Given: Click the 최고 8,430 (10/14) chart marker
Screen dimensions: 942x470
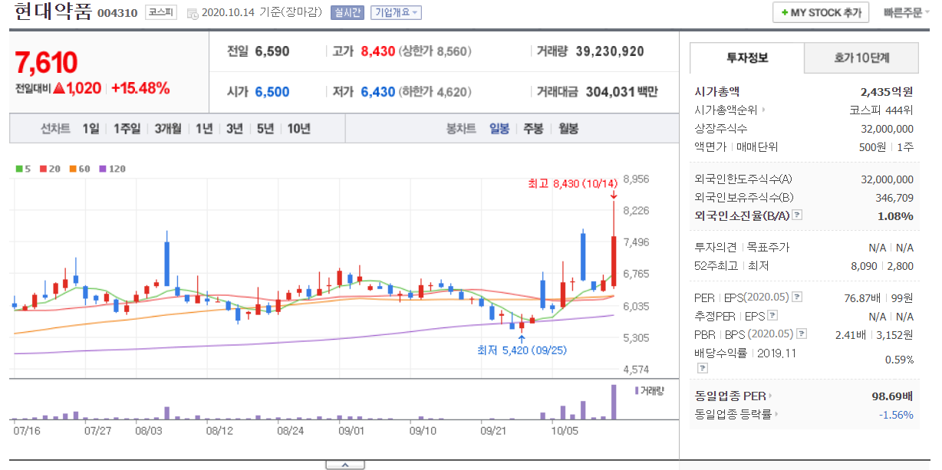Looking at the screenshot, I should coord(572,183).
